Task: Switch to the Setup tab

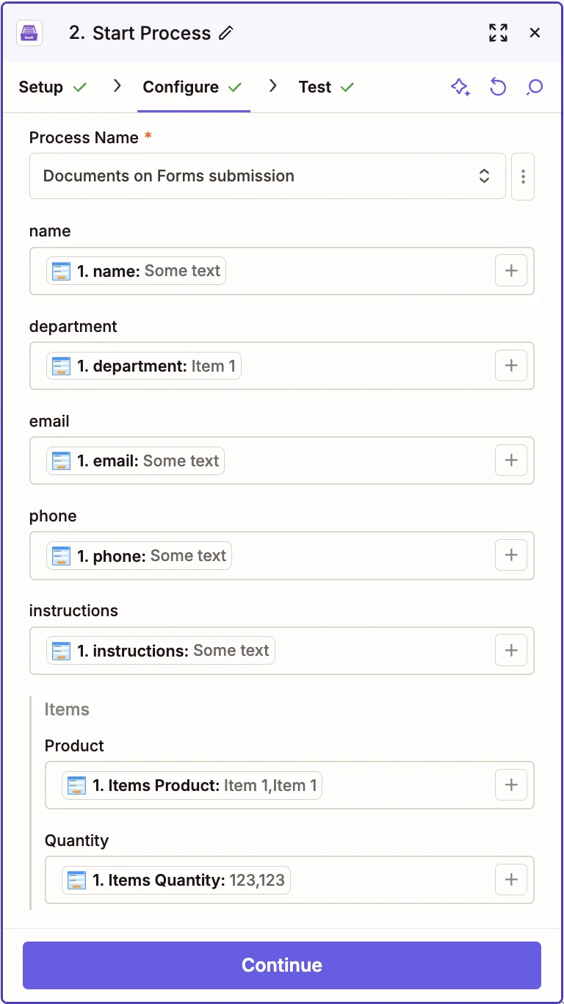Action: coord(53,87)
